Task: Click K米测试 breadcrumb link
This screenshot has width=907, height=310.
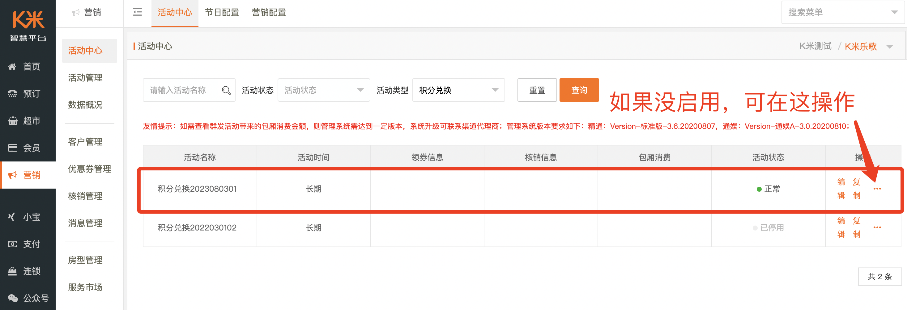Action: [815, 46]
